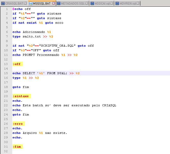Click 'type %1 >> %2' line 16
Screen dimensions: 170x154
click(26, 78)
